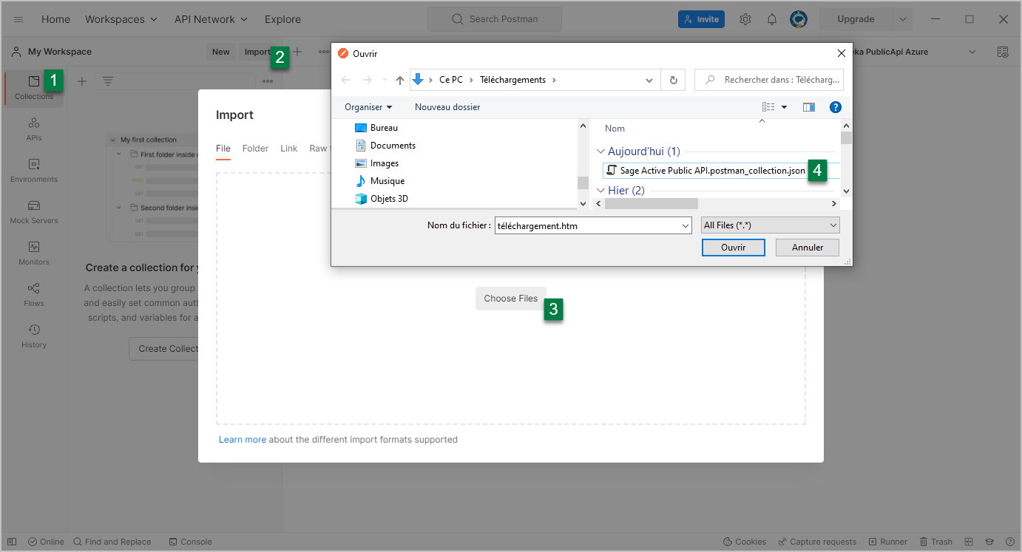The width and height of the screenshot is (1022, 552).
Task: Change the file view layout icon
Action: click(x=768, y=107)
